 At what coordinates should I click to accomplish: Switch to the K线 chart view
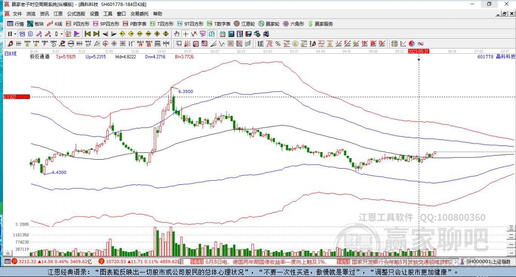[x=54, y=24]
